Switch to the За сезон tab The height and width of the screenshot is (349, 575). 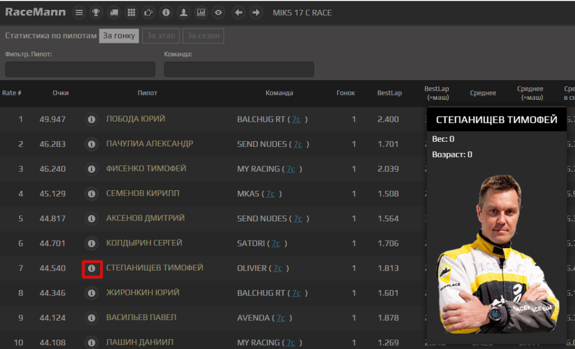[x=203, y=36]
